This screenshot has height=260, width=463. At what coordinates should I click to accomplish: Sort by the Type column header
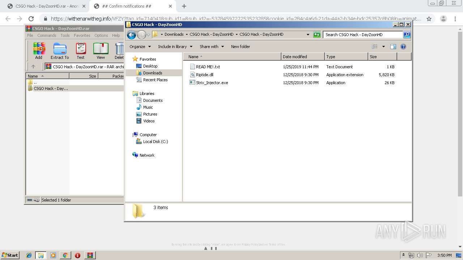[x=346, y=57]
